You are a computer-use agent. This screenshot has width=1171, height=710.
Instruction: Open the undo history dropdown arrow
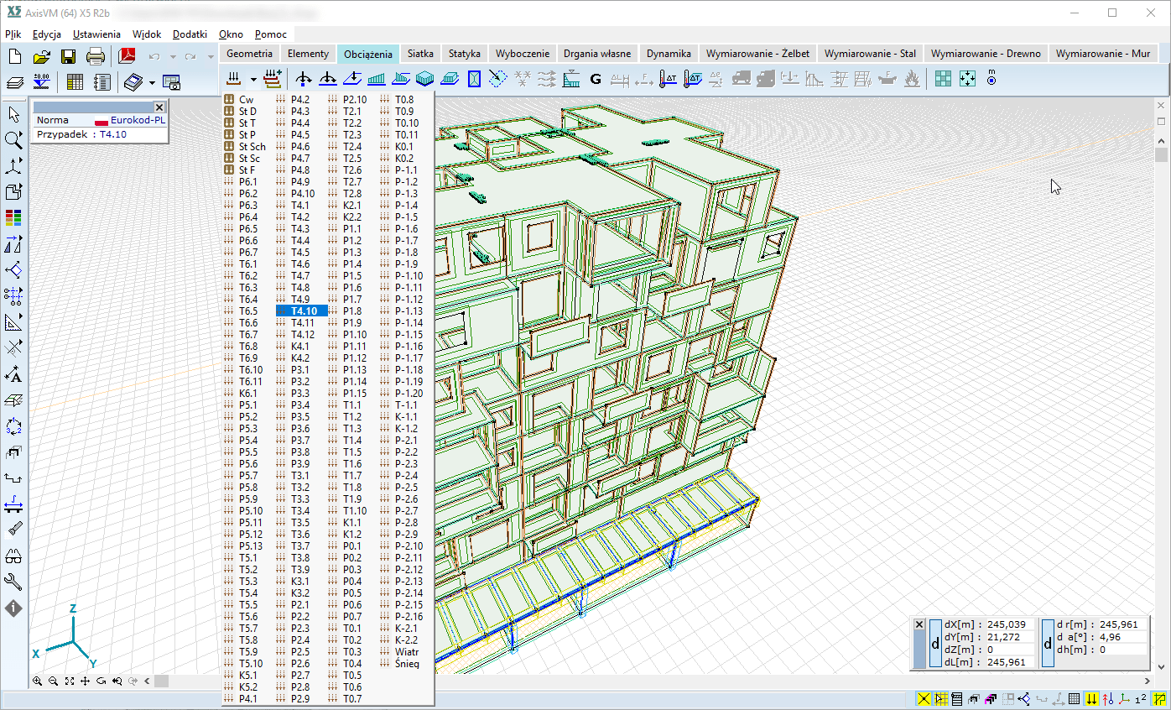point(173,57)
